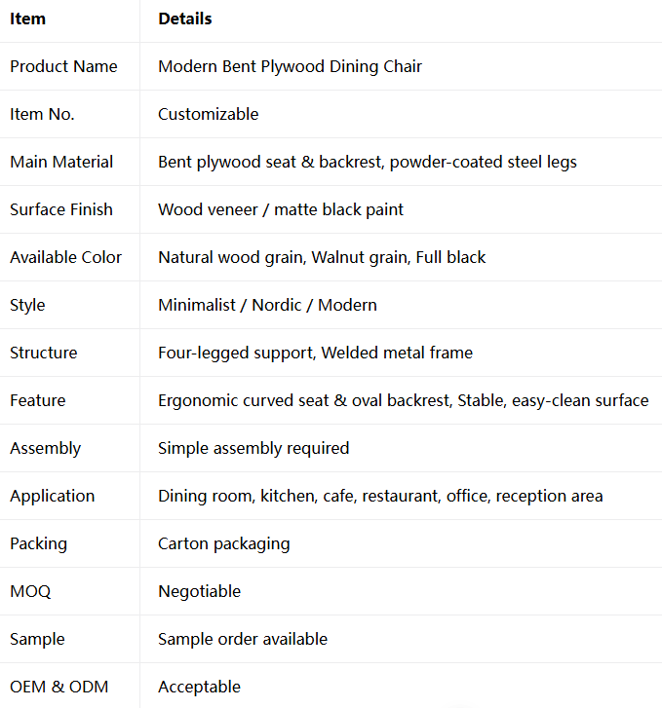Click the "Main Material" label

pos(61,162)
